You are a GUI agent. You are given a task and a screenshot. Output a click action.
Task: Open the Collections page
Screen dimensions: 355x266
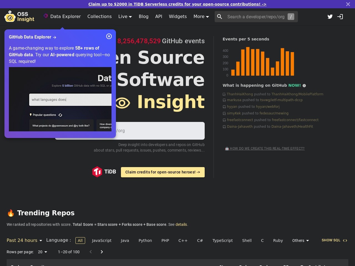pyautogui.click(x=100, y=17)
